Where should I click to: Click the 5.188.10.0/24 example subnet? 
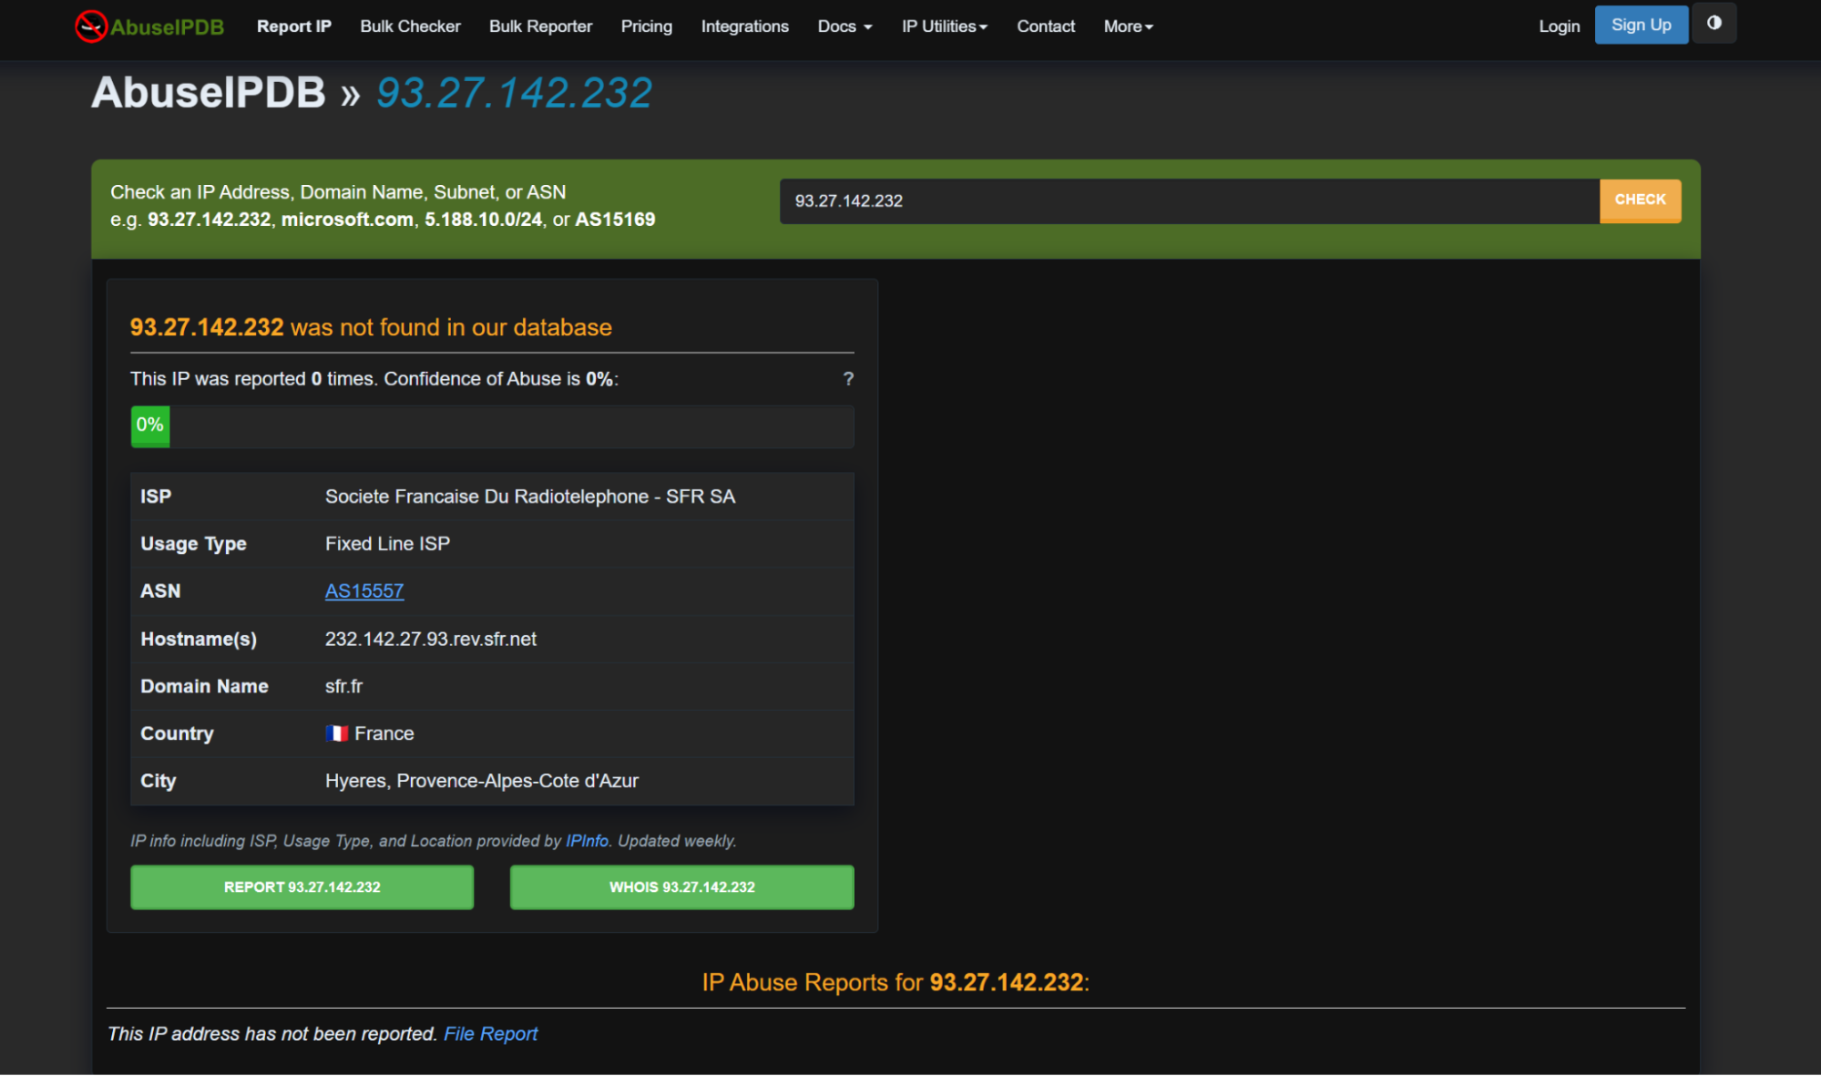click(483, 220)
